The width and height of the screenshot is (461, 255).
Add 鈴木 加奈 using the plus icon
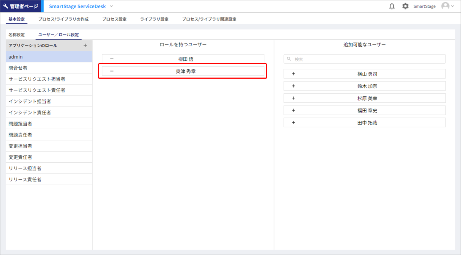(293, 86)
